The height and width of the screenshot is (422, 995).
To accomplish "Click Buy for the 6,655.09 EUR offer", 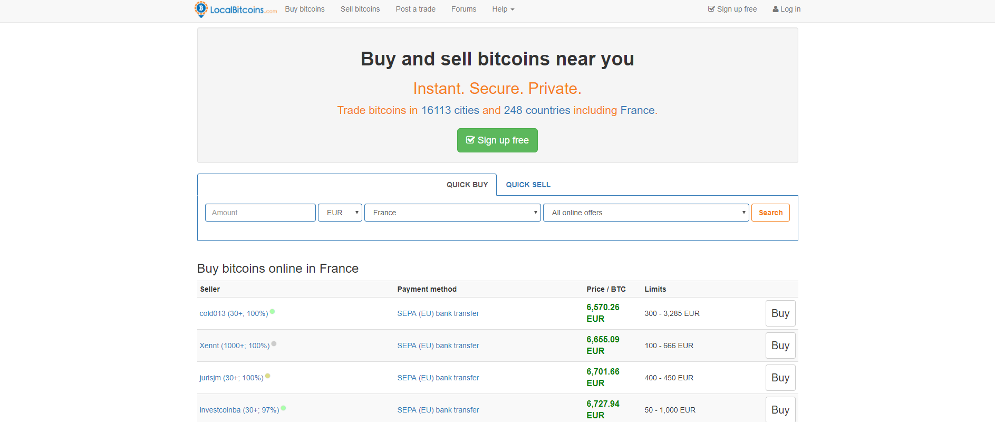I will pos(780,346).
